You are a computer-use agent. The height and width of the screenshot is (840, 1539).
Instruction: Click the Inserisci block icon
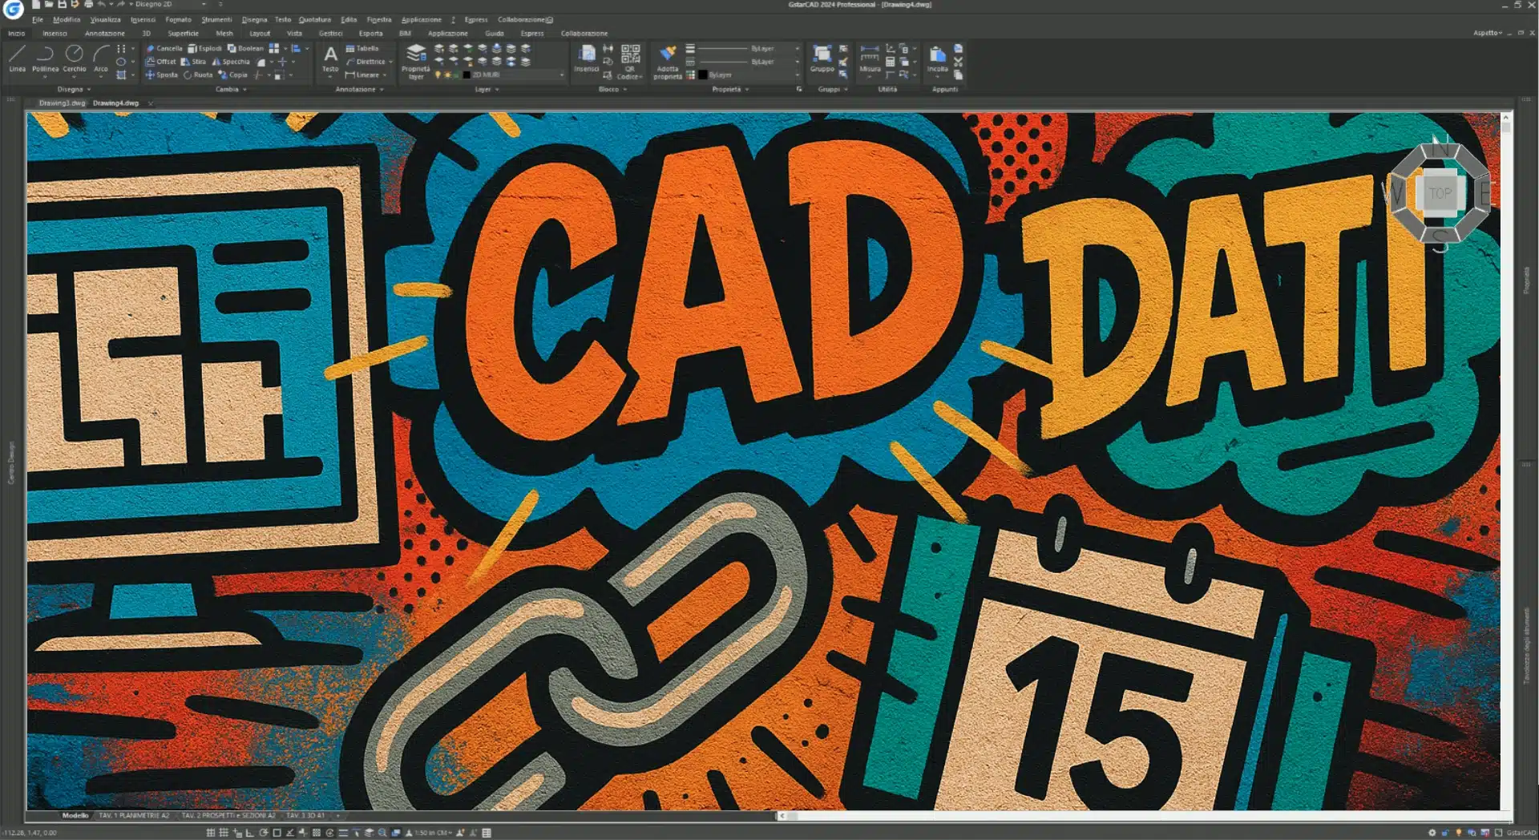[x=587, y=59]
